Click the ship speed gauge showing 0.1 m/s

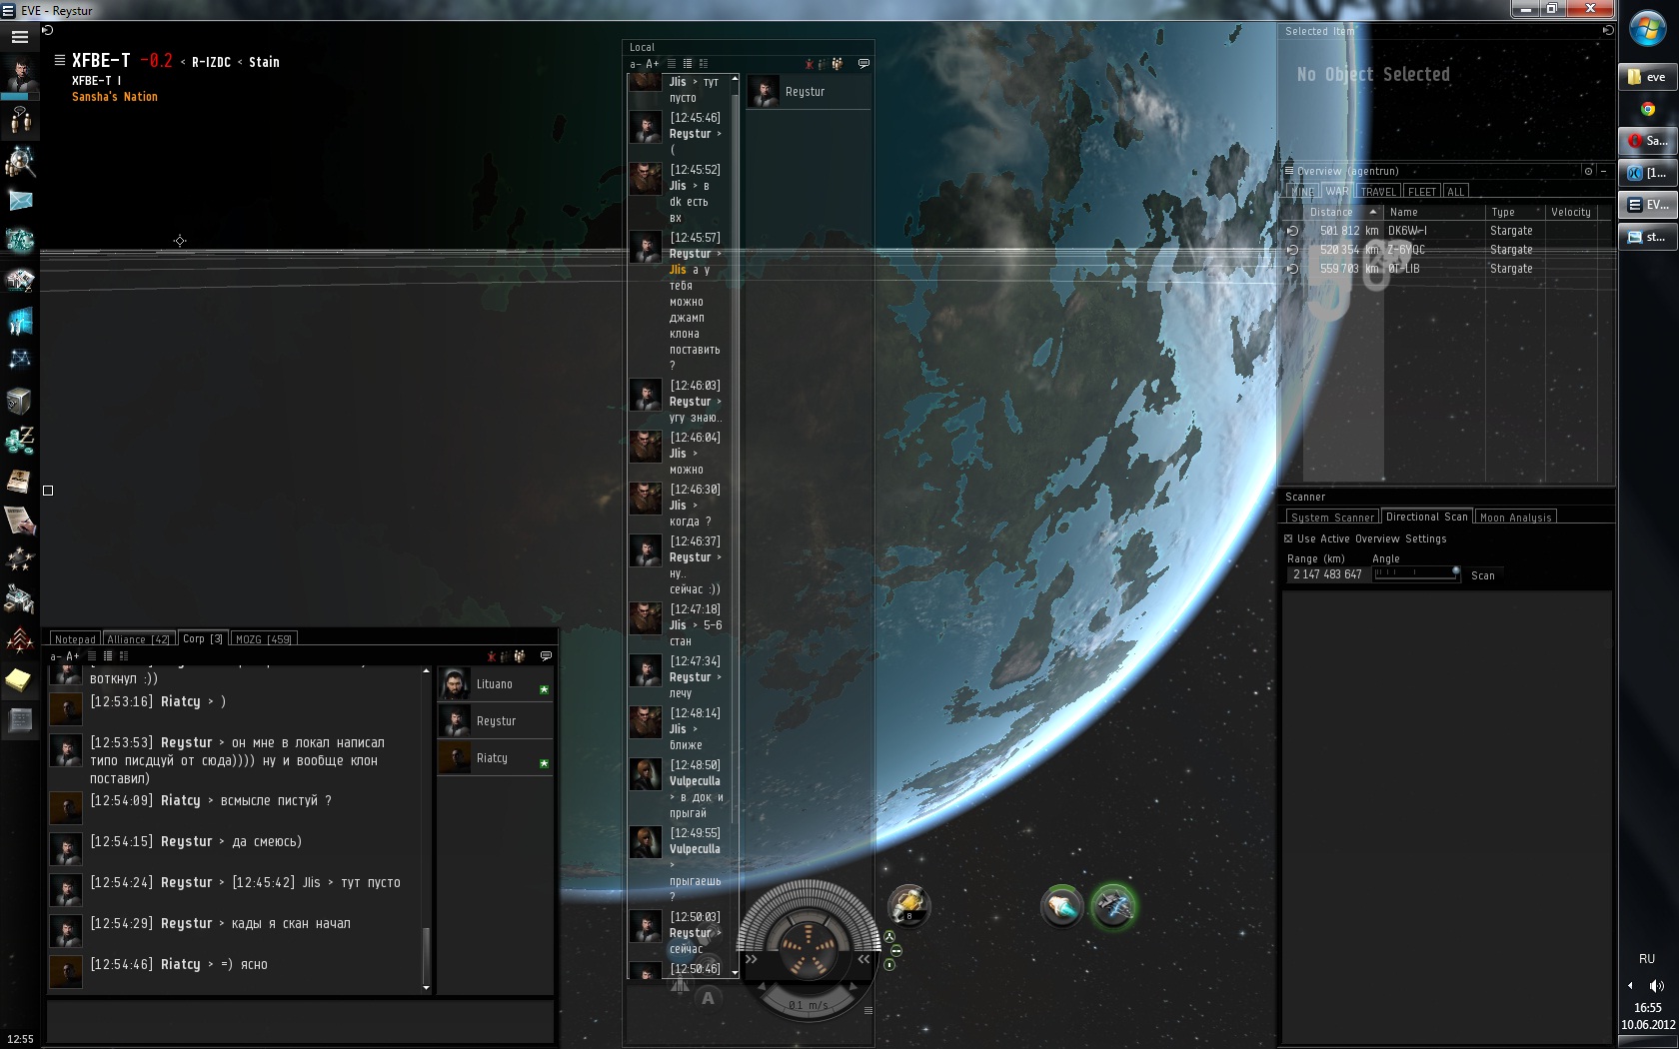(808, 1004)
